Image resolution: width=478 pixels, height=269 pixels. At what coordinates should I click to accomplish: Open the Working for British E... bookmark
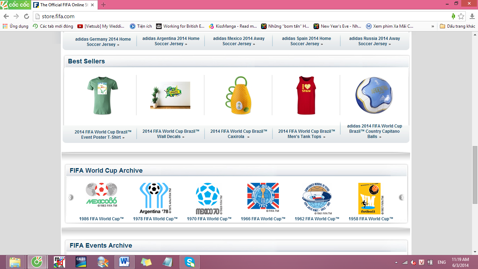[x=180, y=26]
